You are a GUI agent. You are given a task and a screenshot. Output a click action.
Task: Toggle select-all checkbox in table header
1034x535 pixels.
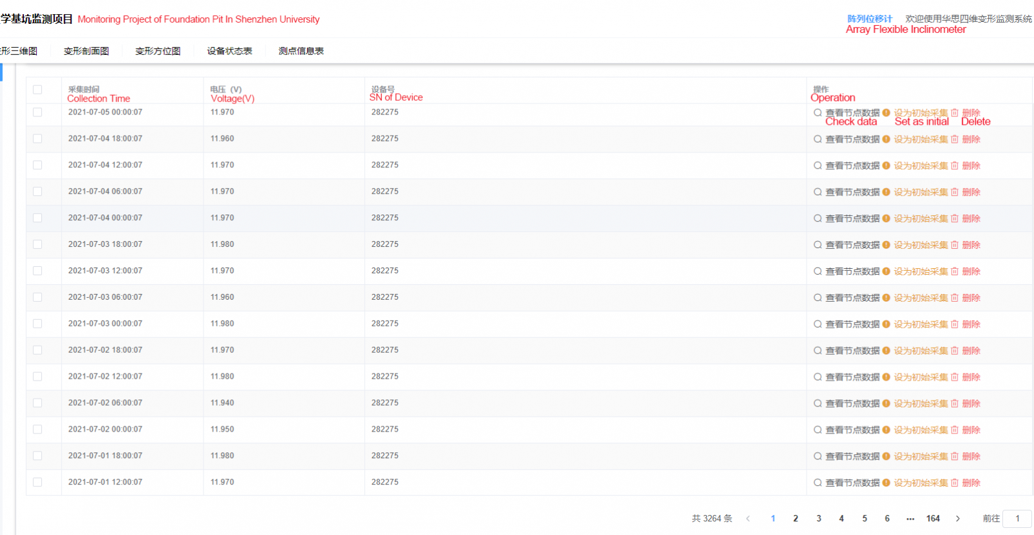(x=37, y=90)
